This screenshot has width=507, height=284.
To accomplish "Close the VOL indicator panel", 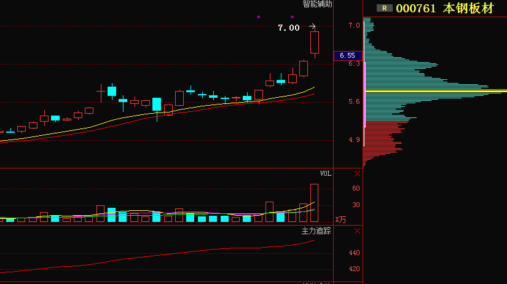I will [357, 174].
